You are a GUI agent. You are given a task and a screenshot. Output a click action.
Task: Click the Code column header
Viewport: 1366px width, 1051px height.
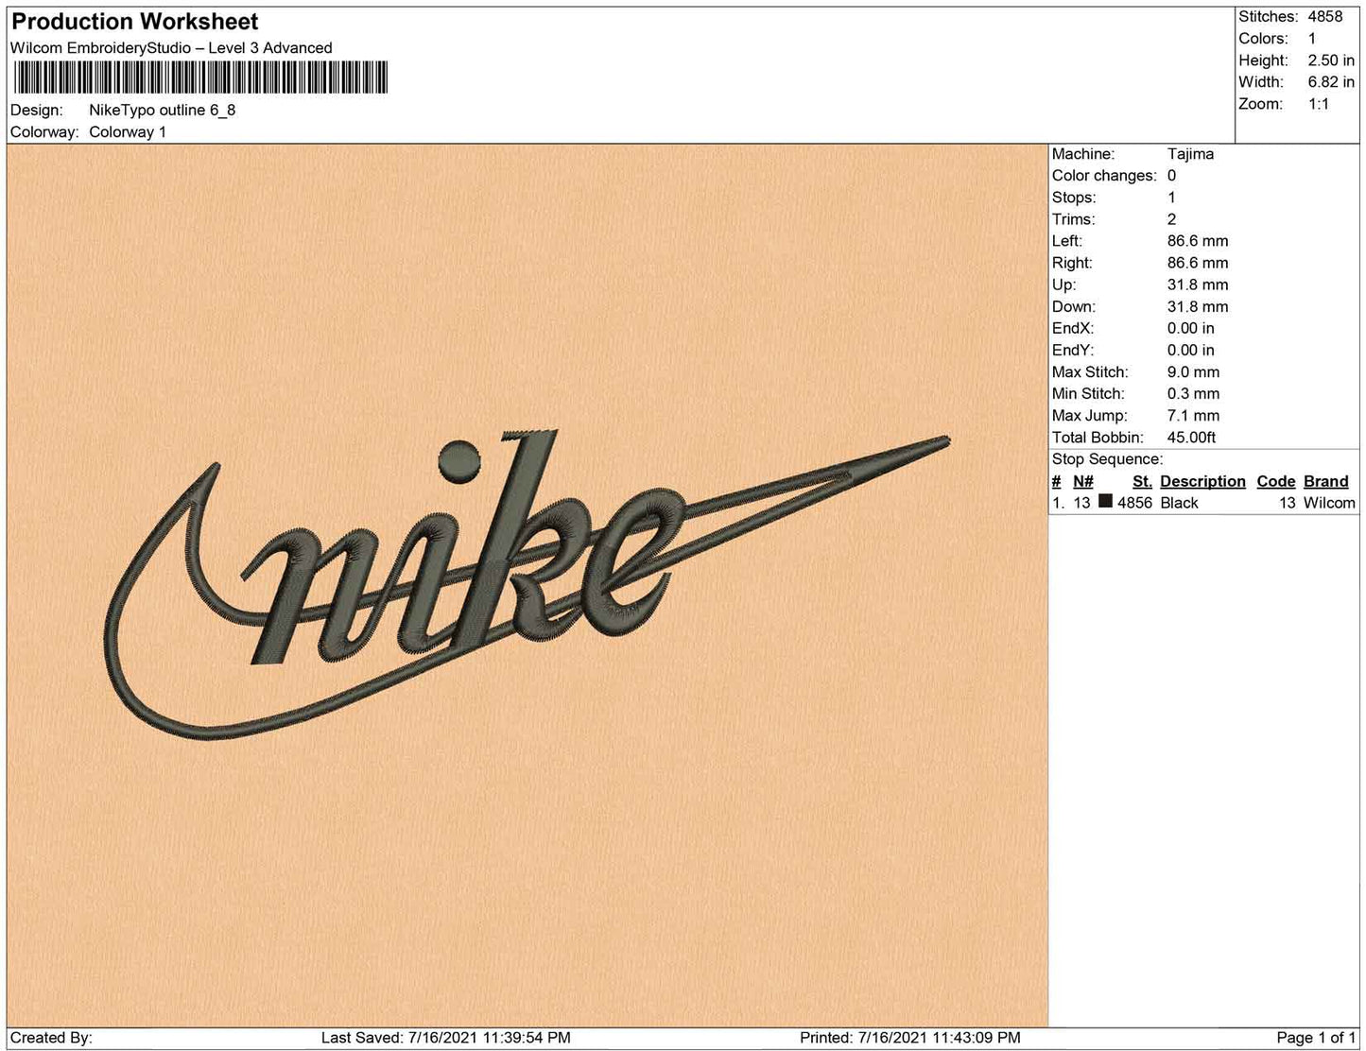[1275, 481]
